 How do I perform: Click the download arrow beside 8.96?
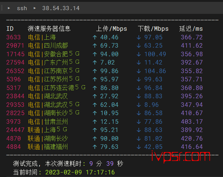point(139,105)
